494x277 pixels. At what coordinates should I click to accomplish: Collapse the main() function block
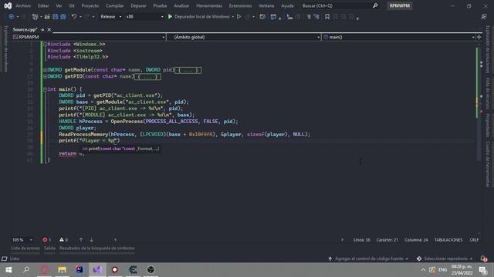(45, 89)
